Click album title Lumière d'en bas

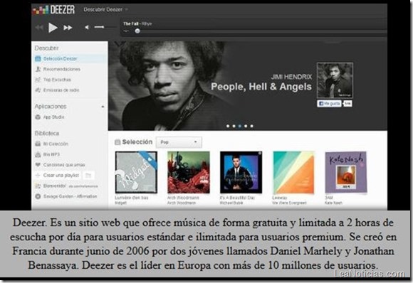click(x=132, y=198)
